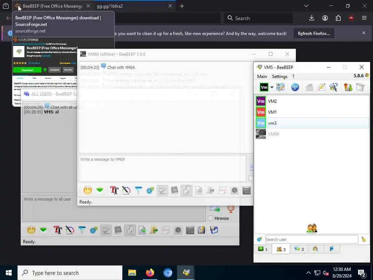Switch to the groups tab in VM5 window
This screenshot has height=280, width=373.
315,249
